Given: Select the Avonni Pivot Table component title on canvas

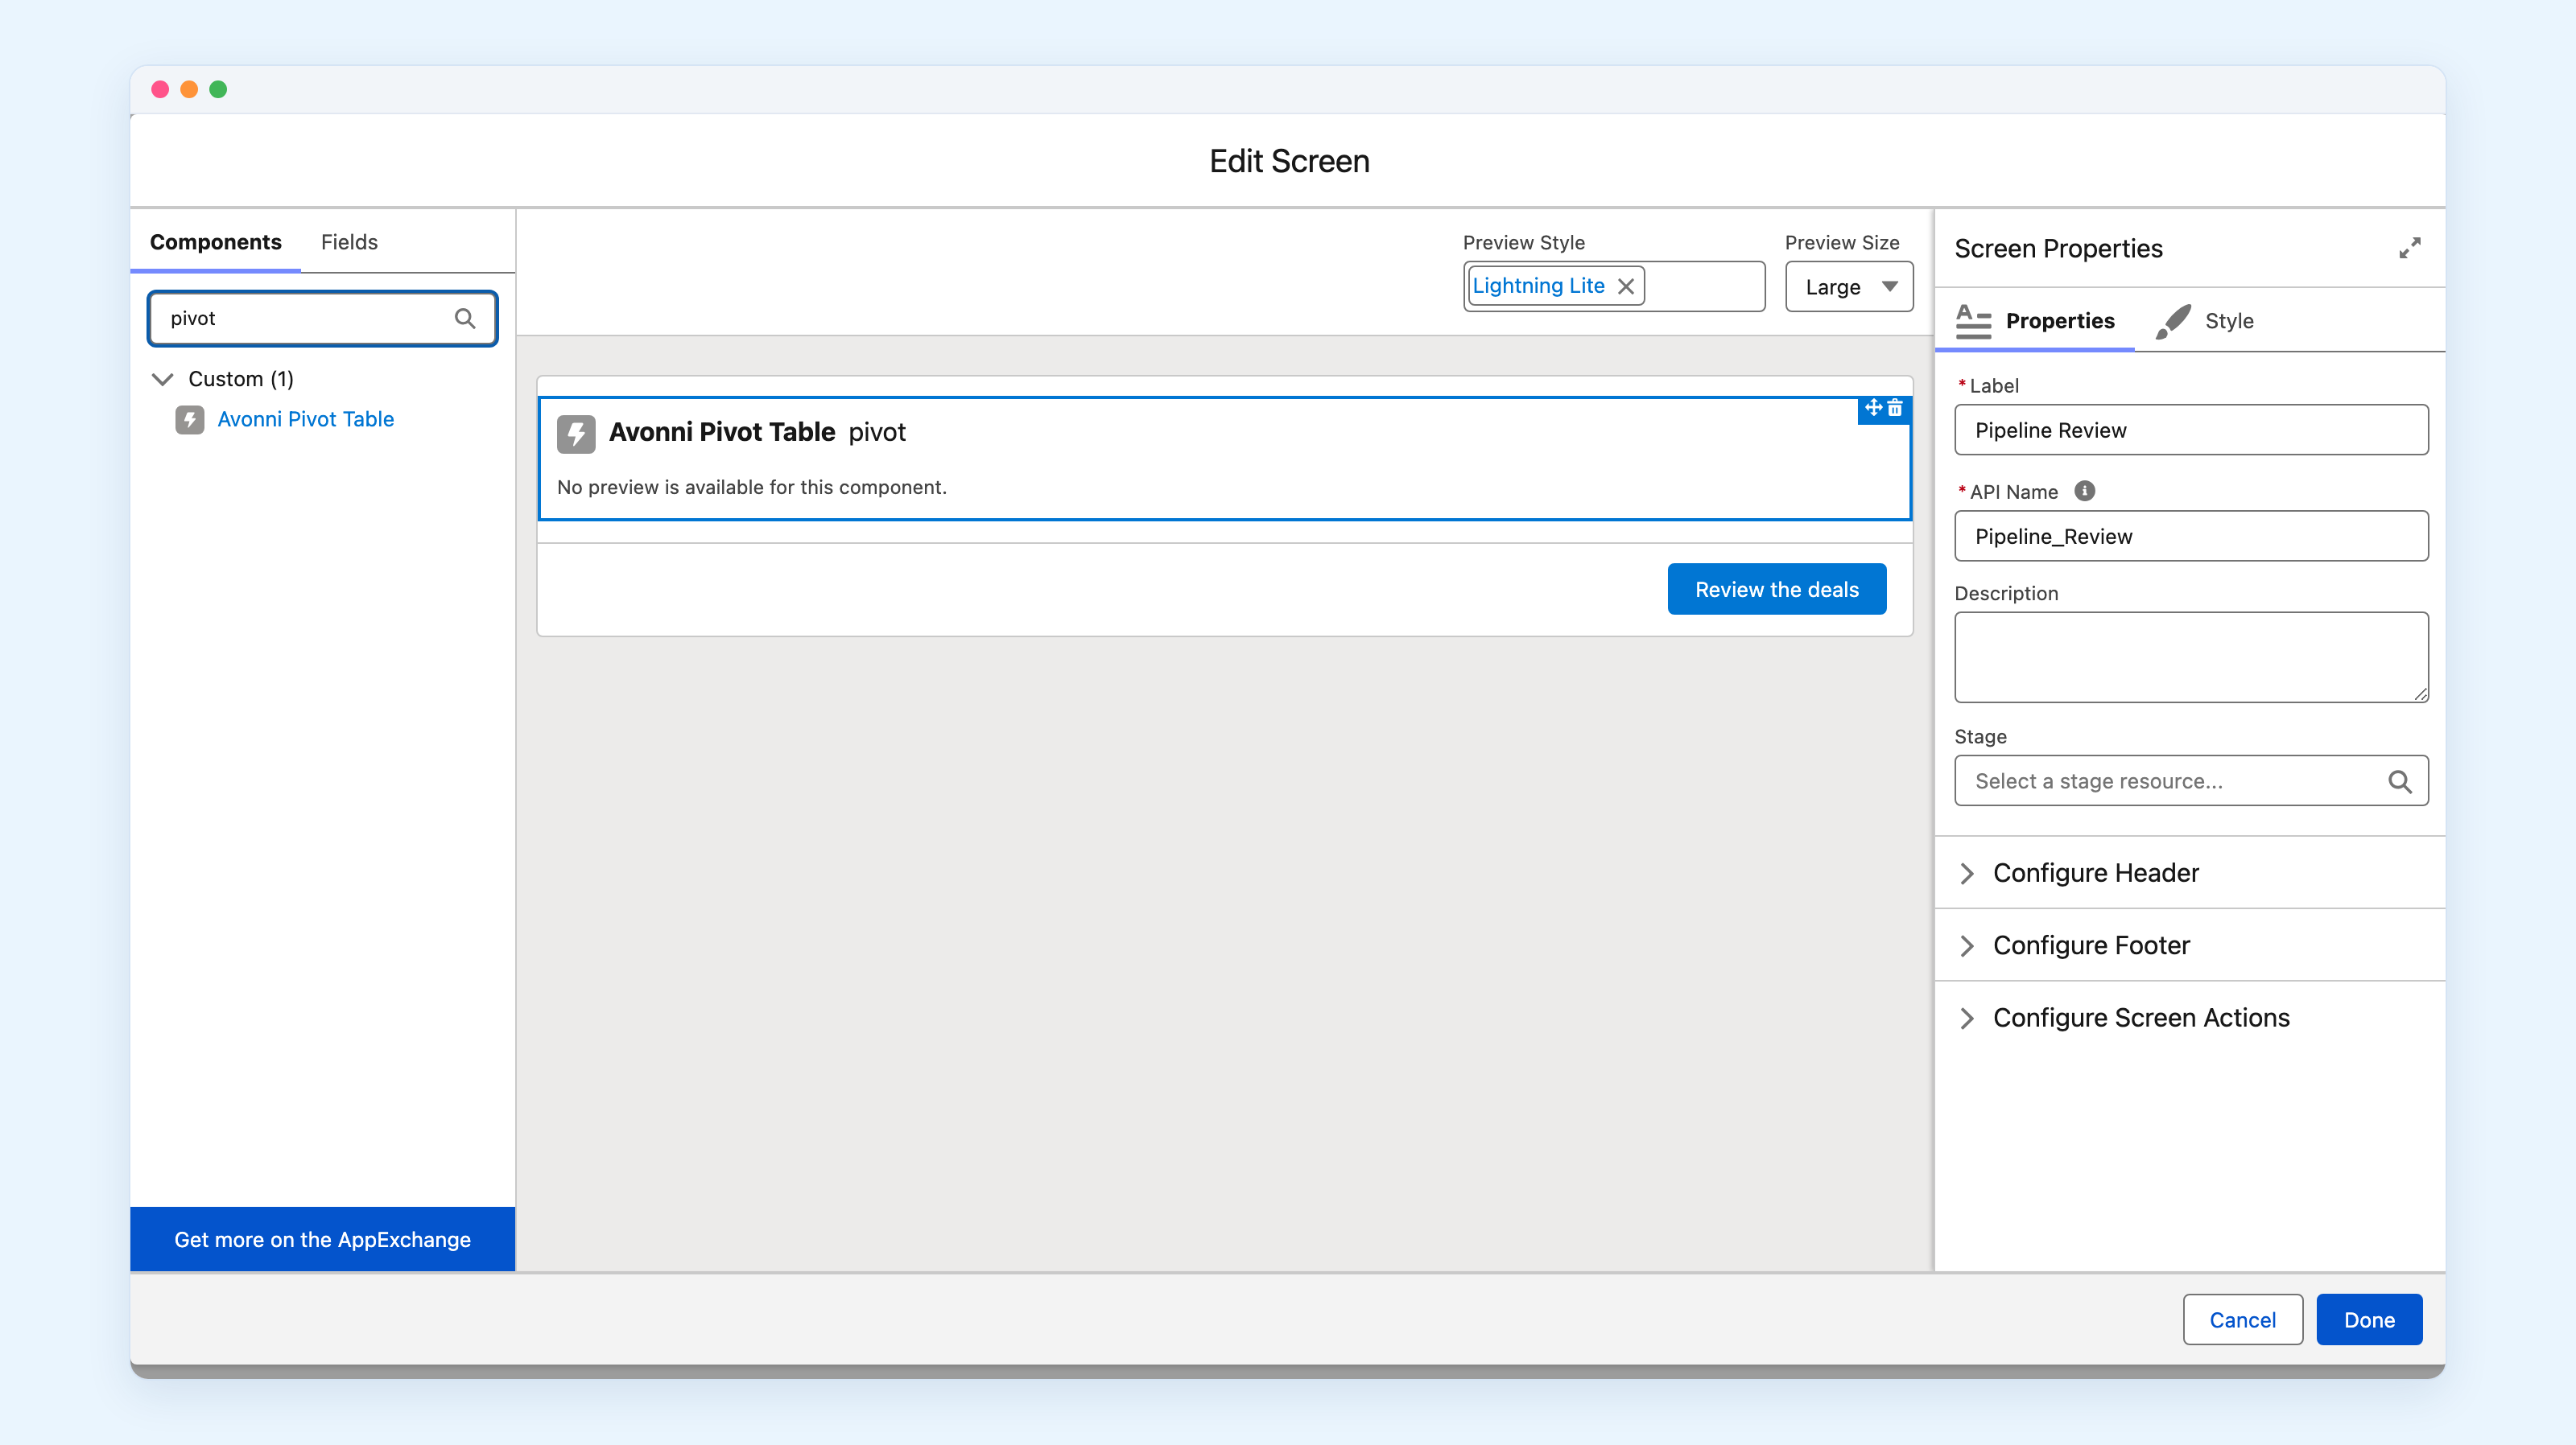Looking at the screenshot, I should pos(722,432).
